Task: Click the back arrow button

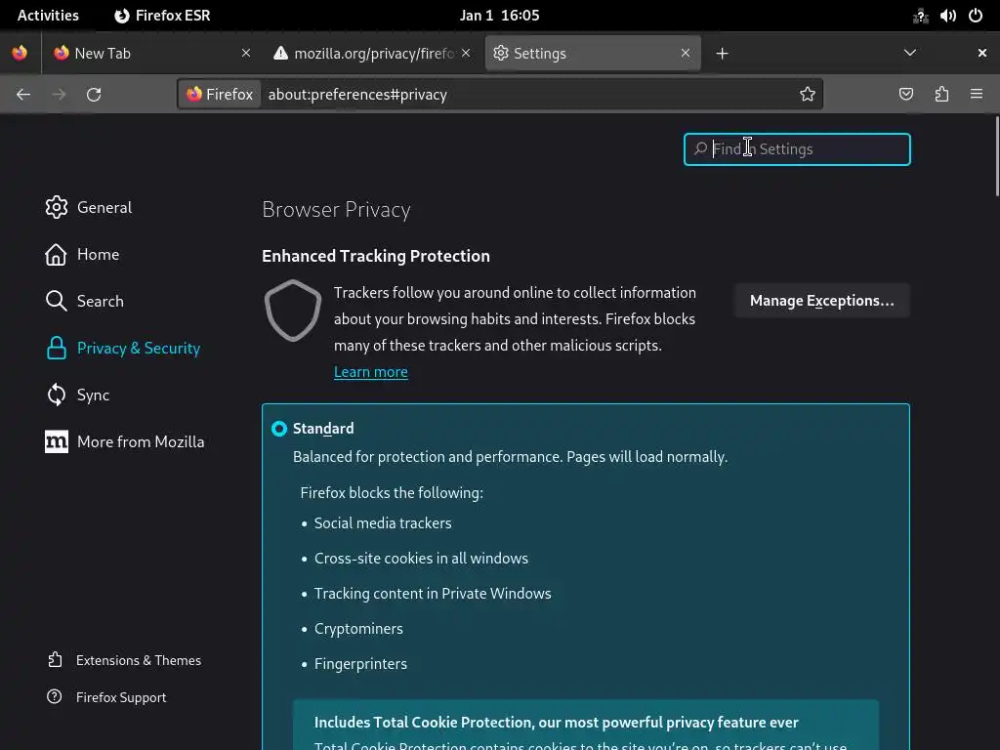Action: (23, 94)
